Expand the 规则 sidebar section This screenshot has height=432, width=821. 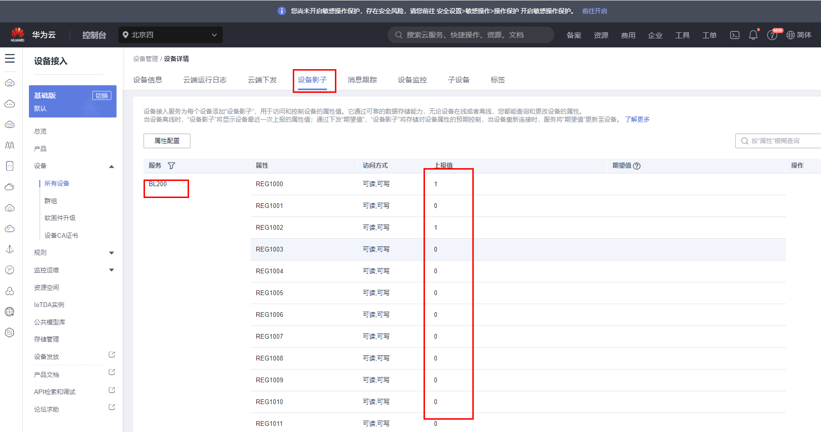coord(112,253)
